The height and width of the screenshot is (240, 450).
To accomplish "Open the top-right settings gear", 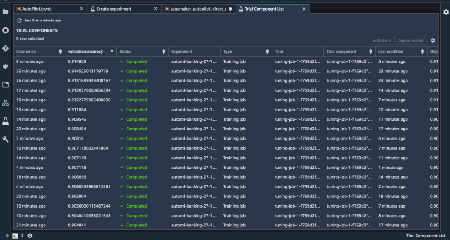I will (x=446, y=12).
